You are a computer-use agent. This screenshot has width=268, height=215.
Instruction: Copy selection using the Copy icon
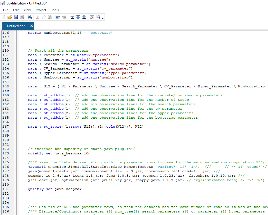tap(44, 17)
